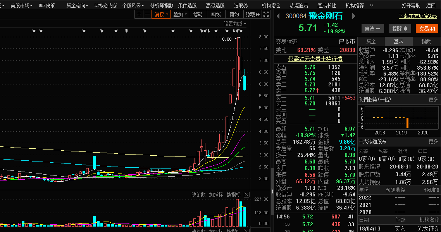441x232 pixels.
Task: Click 换指标 in volume panel
Action: click(233, 194)
